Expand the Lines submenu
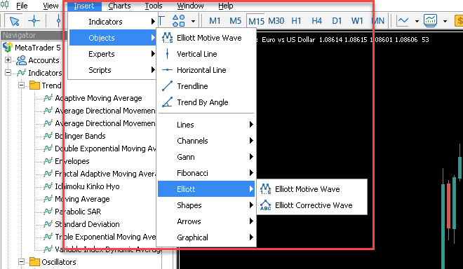The height and width of the screenshot is (269, 463). point(206,125)
